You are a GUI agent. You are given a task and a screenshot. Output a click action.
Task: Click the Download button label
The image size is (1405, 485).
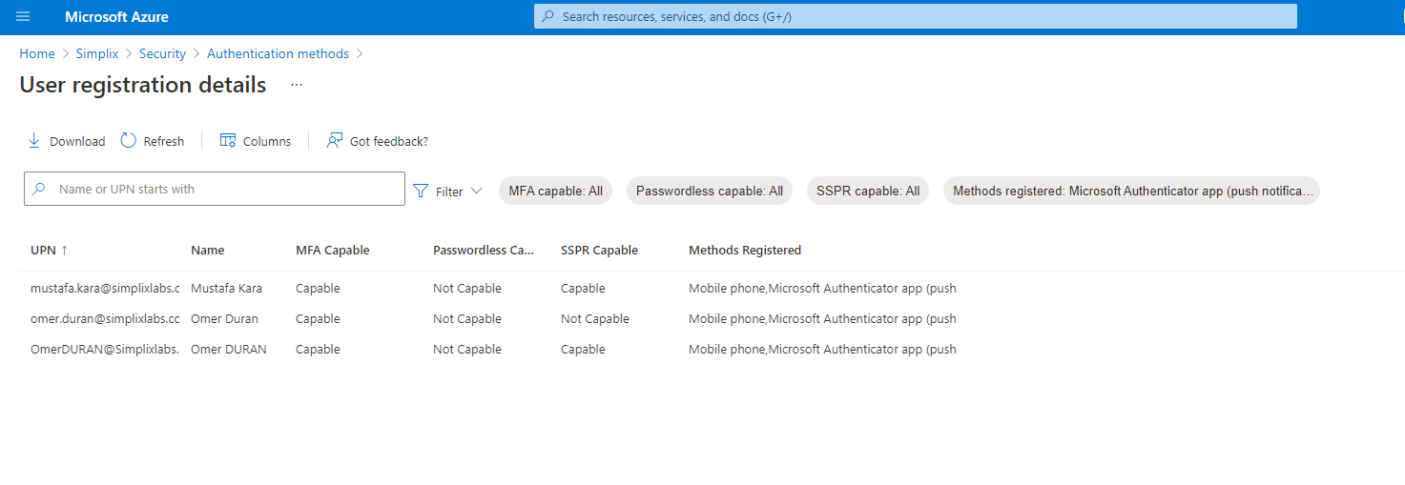[77, 141]
